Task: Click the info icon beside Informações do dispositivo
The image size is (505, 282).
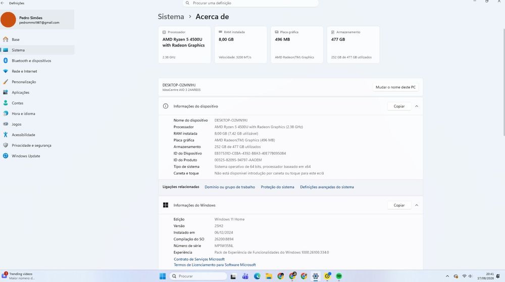Action: [166, 106]
